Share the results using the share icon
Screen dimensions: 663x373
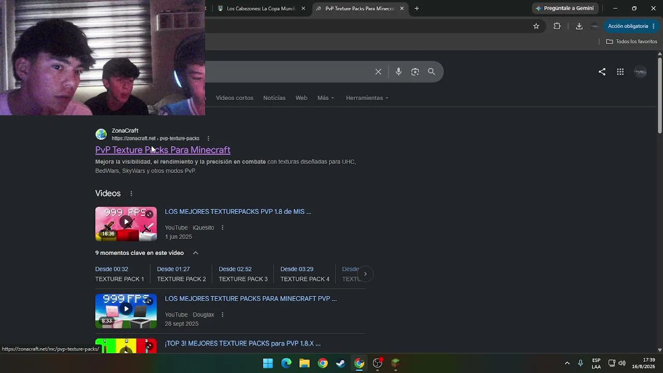tap(602, 72)
